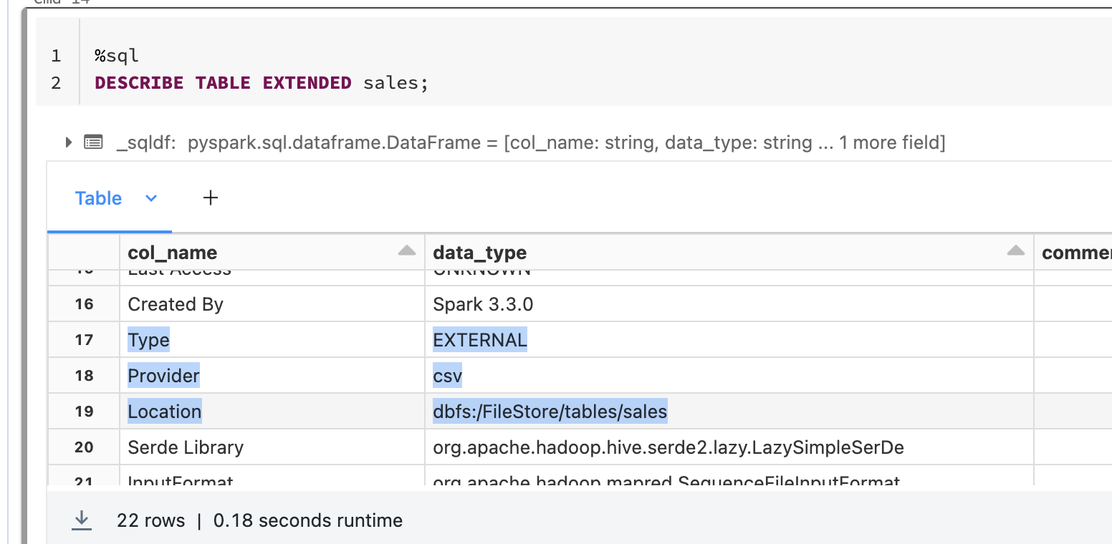Image resolution: width=1112 pixels, height=544 pixels.
Task: Switch to the Table results tab
Action: (98, 198)
